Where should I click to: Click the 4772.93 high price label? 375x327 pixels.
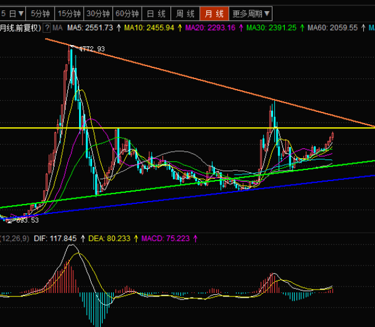point(92,49)
